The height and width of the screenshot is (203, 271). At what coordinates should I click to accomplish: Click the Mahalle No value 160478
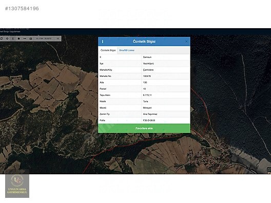(147, 76)
